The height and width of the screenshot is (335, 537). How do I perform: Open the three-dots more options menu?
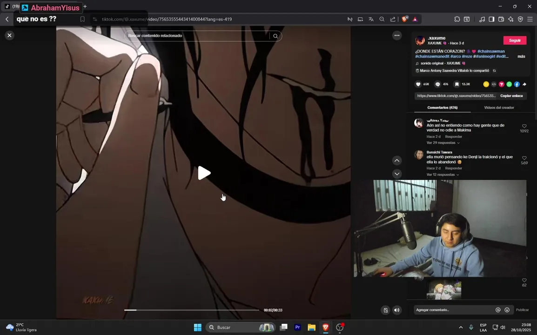[x=397, y=35]
